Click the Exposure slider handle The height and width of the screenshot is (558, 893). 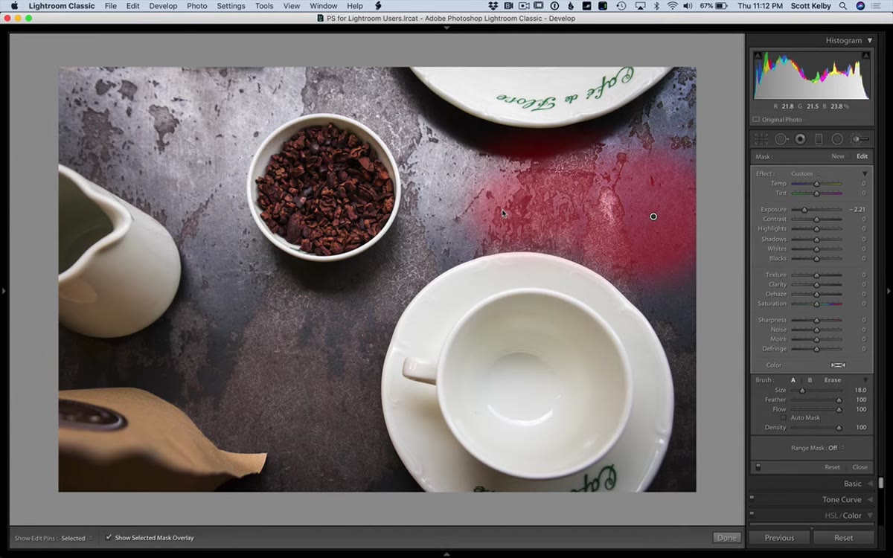(x=804, y=210)
